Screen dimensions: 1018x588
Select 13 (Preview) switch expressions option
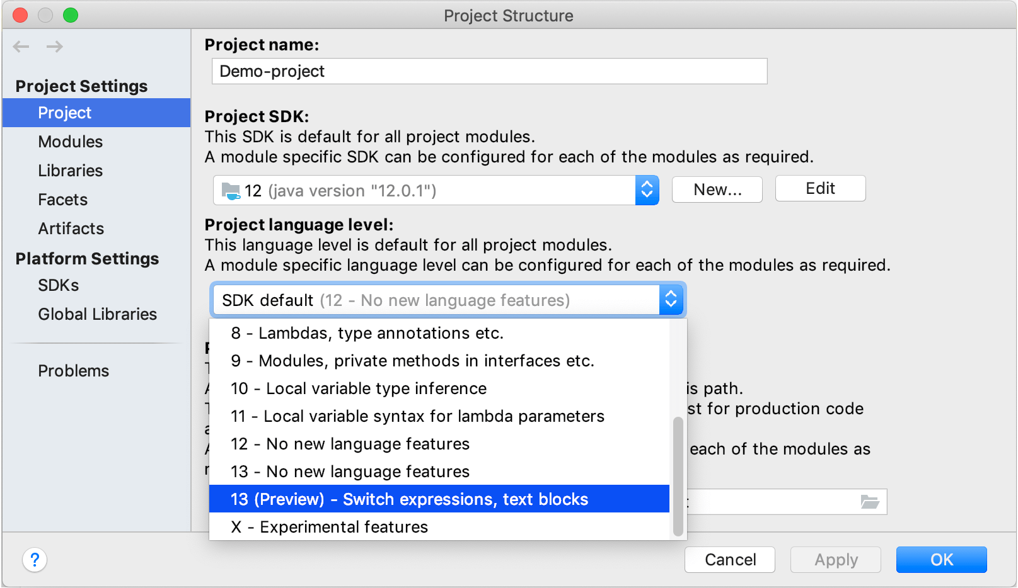[410, 499]
